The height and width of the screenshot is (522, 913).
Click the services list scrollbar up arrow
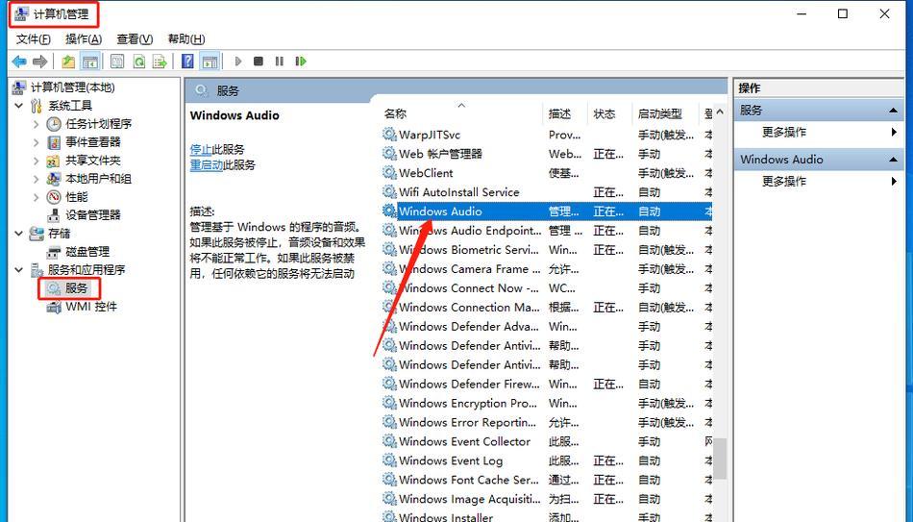(720, 112)
